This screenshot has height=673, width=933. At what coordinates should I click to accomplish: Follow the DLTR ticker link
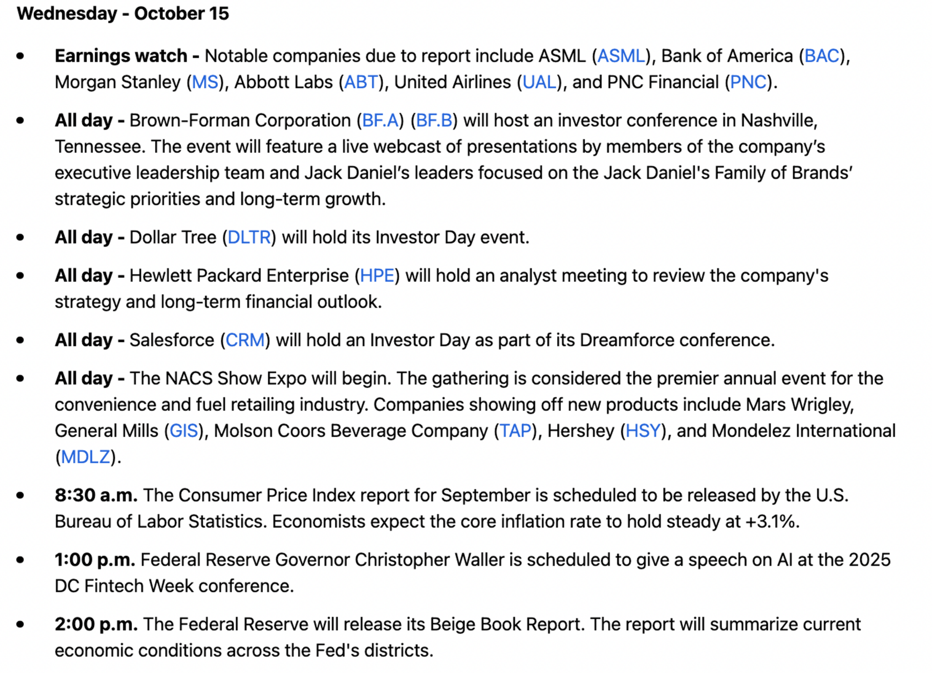click(249, 237)
